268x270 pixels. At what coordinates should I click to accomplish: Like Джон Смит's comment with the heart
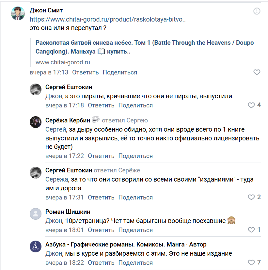coord(257,72)
